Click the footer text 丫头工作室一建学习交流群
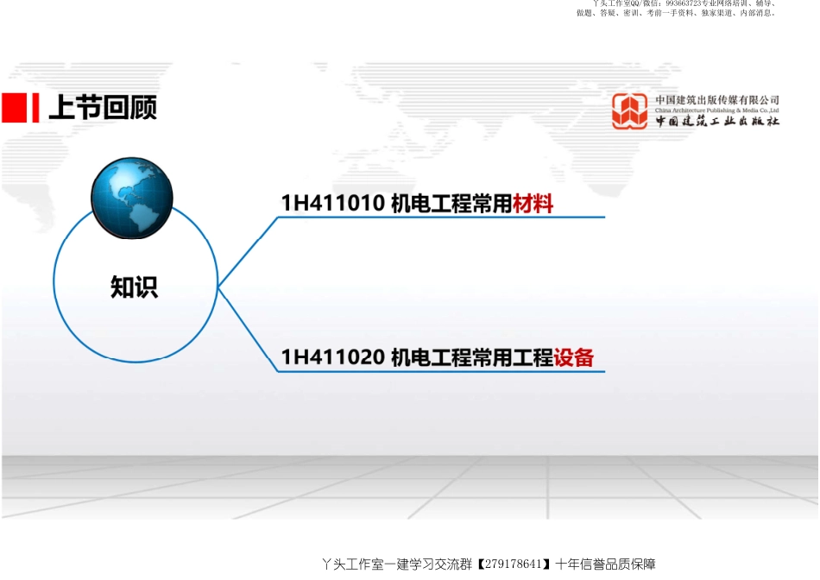Image resolution: width=820 pixels, height=580 pixels. click(x=396, y=564)
